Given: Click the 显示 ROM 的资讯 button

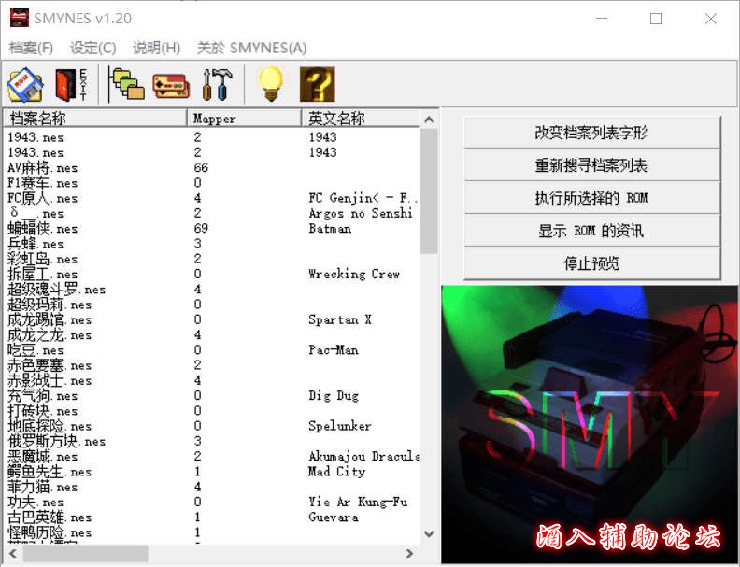Looking at the screenshot, I should coord(591,231).
